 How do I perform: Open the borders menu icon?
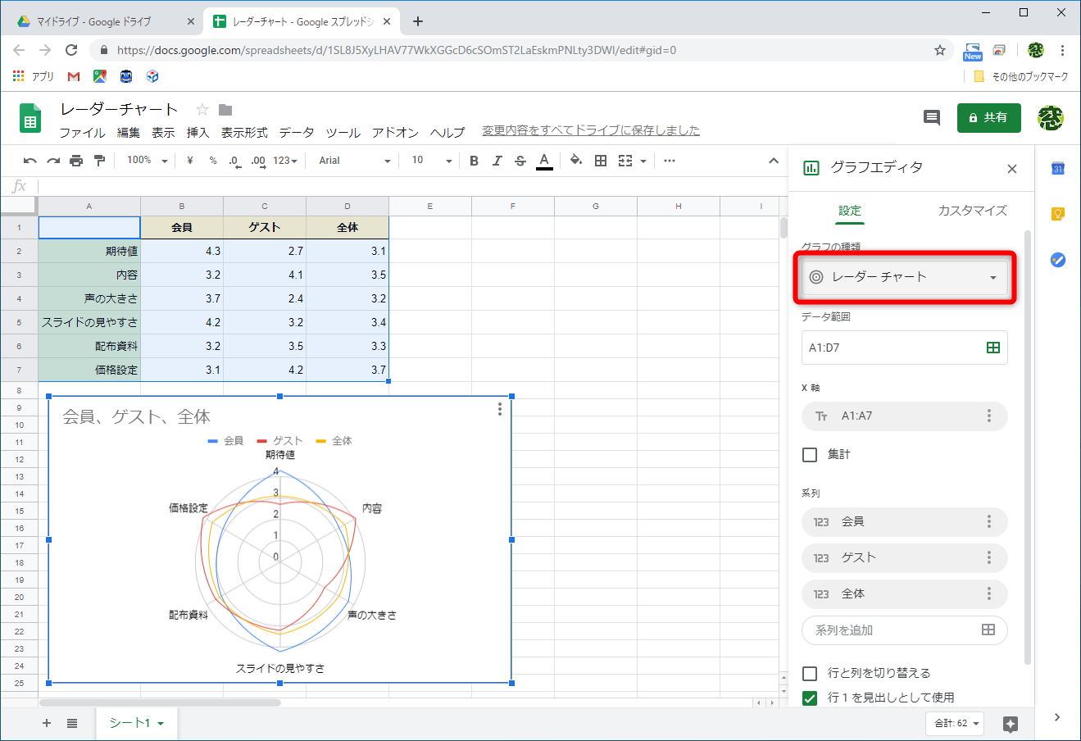tap(600, 160)
